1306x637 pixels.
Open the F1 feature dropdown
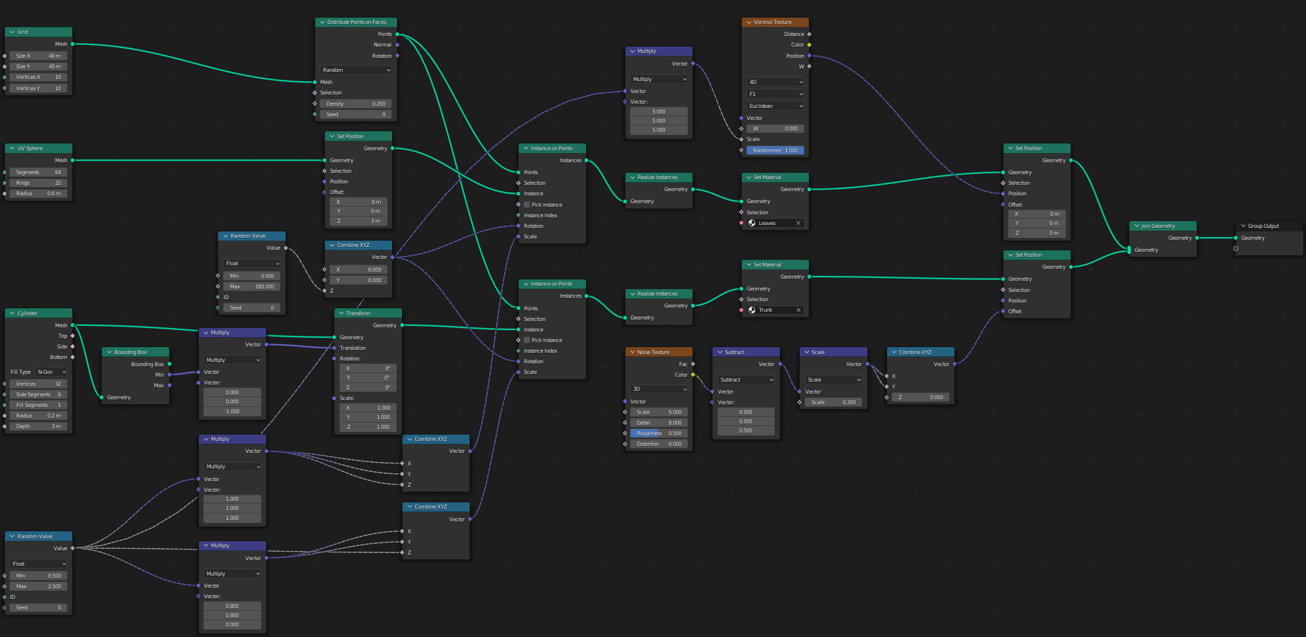click(x=775, y=94)
